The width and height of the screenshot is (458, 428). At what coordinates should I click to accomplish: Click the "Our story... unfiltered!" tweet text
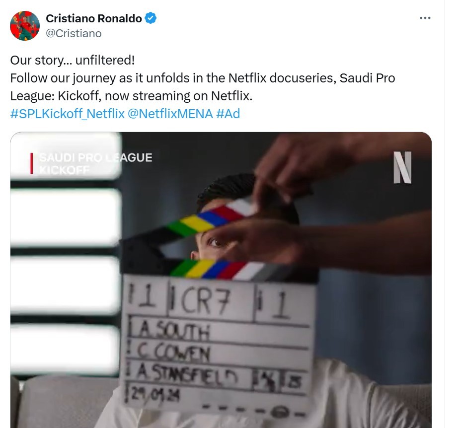click(73, 60)
